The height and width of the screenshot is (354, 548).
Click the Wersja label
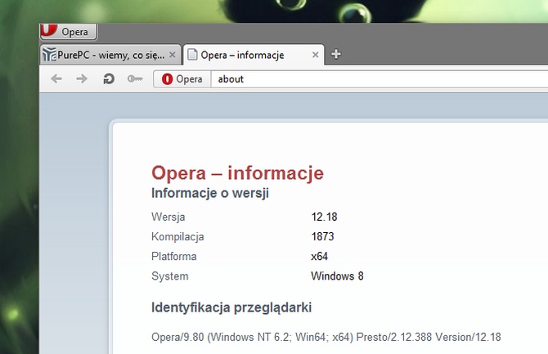pyautogui.click(x=168, y=217)
